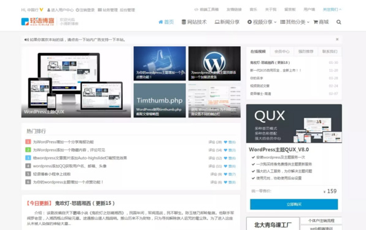This screenshot has height=230, width=366.
Task: Click the blue number 3 rank badge
Action: click(x=28, y=158)
